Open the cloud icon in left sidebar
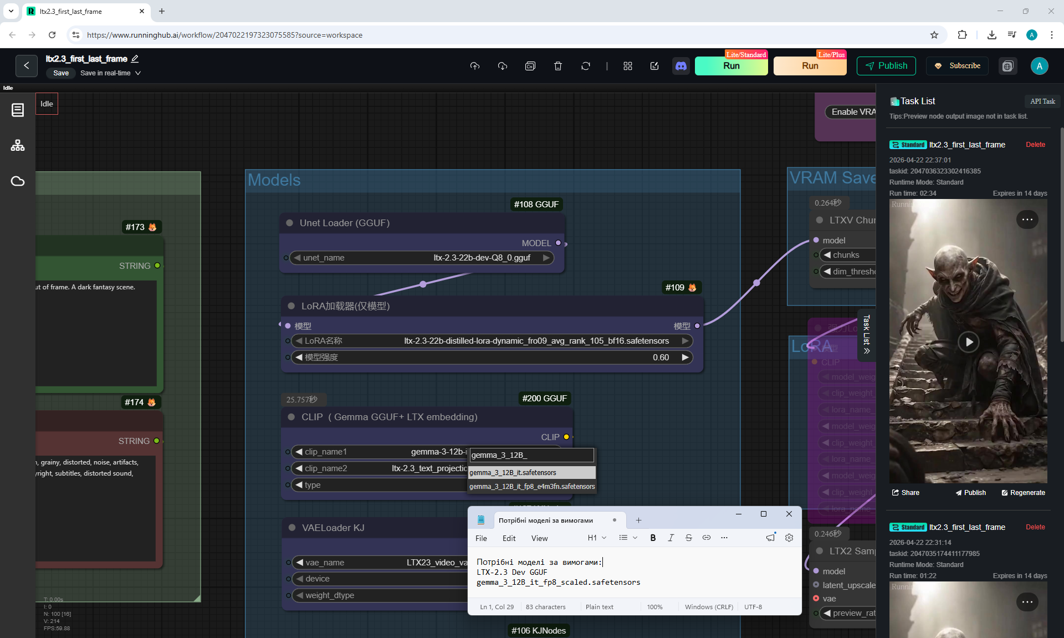This screenshot has height=638, width=1064. click(x=18, y=181)
